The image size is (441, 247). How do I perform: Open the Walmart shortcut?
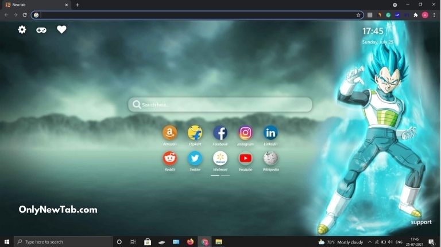(220, 158)
